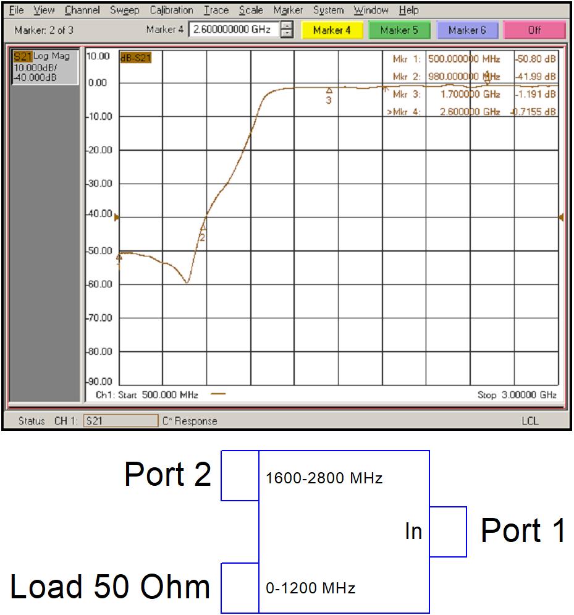Open the Sweep menu

[x=124, y=10]
